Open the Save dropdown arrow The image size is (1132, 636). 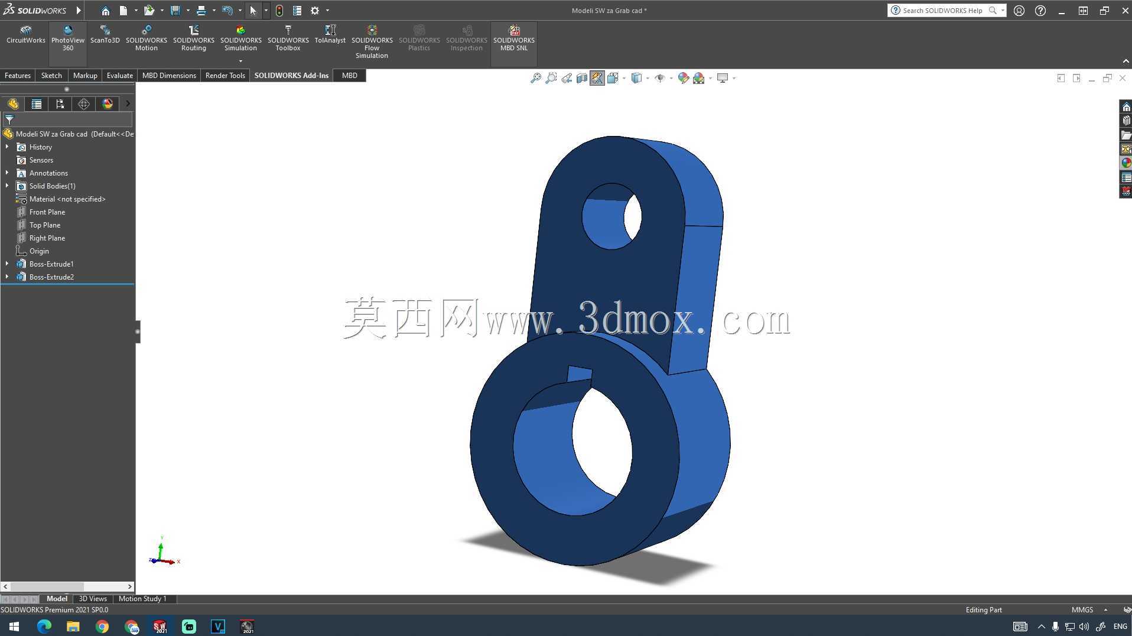pos(188,11)
